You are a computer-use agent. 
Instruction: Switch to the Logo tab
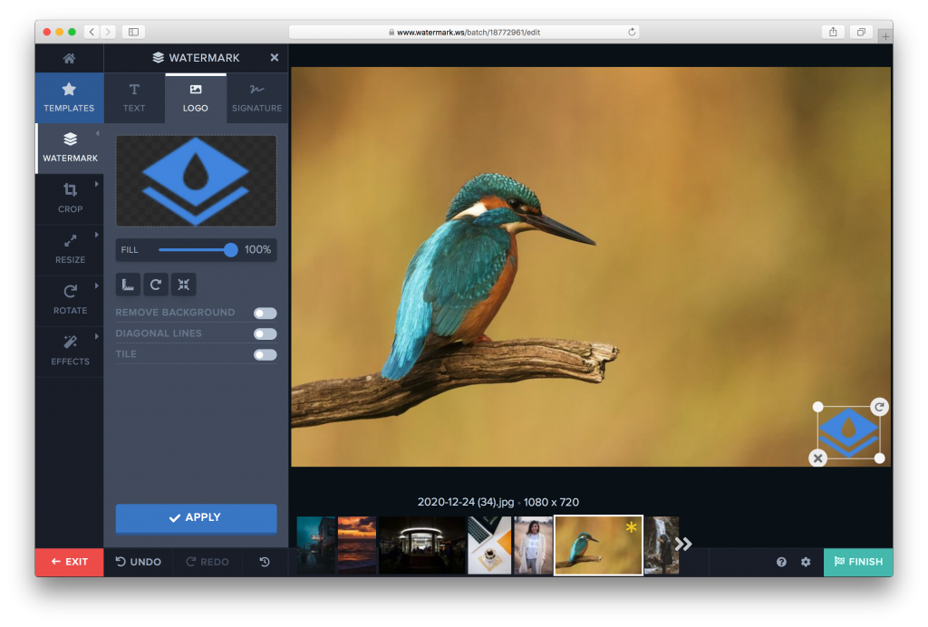pyautogui.click(x=196, y=98)
